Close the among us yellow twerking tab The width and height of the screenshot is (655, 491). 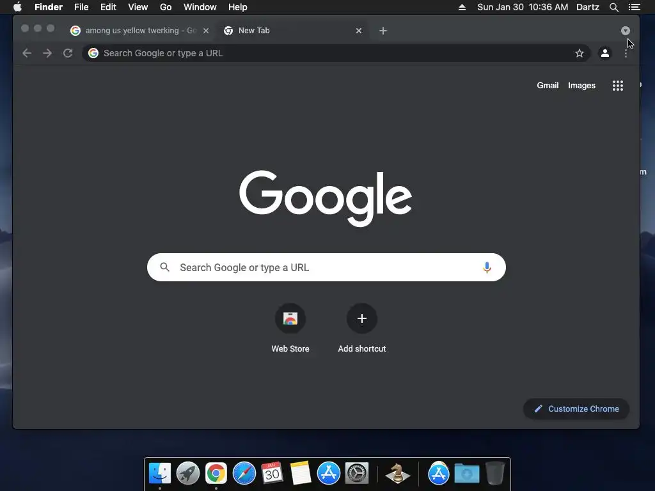pos(206,31)
